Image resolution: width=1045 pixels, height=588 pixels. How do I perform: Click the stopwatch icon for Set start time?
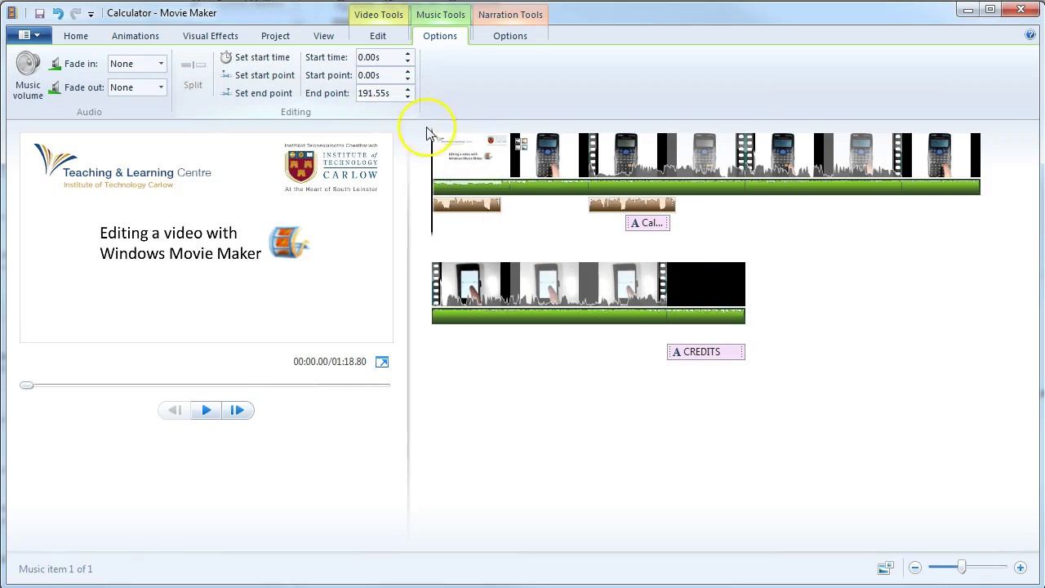(226, 57)
